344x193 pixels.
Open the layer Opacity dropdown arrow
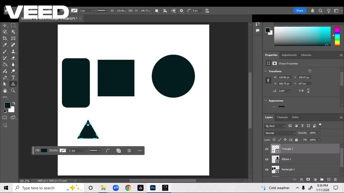(x=319, y=133)
